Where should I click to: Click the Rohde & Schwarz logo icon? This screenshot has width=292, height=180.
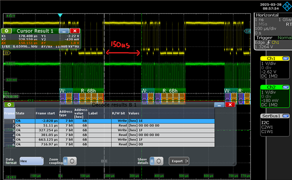click(x=287, y=6)
